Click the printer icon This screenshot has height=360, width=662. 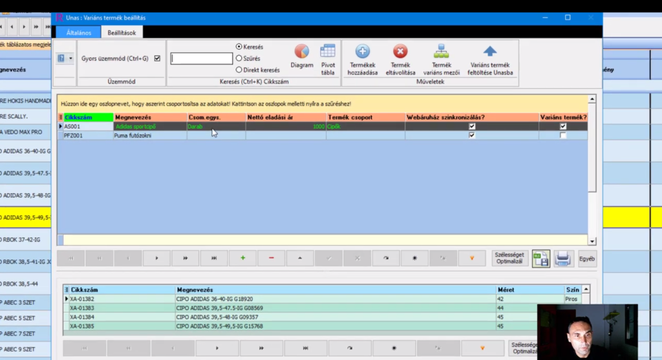(x=562, y=259)
